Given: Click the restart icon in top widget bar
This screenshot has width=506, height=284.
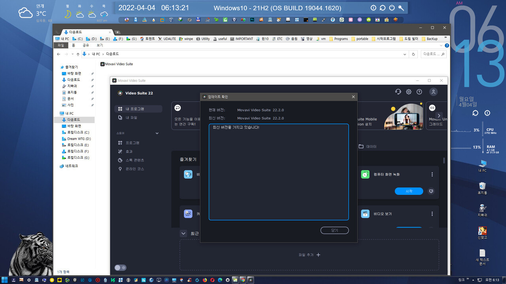Looking at the screenshot, I should pyautogui.click(x=382, y=8).
